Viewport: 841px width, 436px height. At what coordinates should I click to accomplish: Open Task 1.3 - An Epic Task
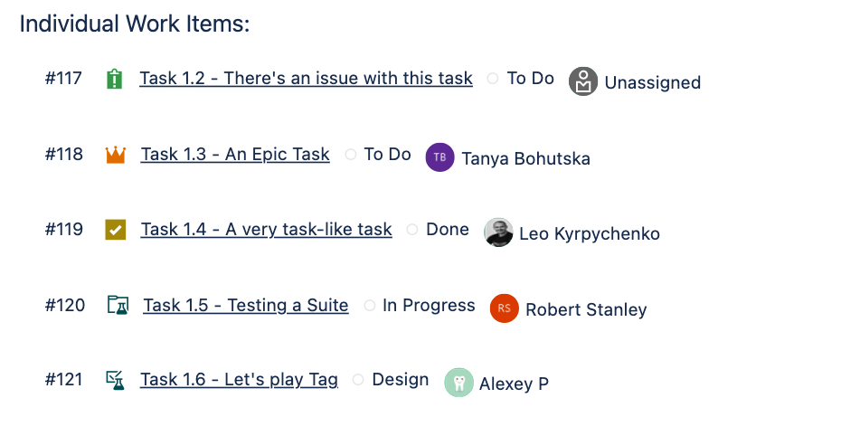[x=235, y=155]
